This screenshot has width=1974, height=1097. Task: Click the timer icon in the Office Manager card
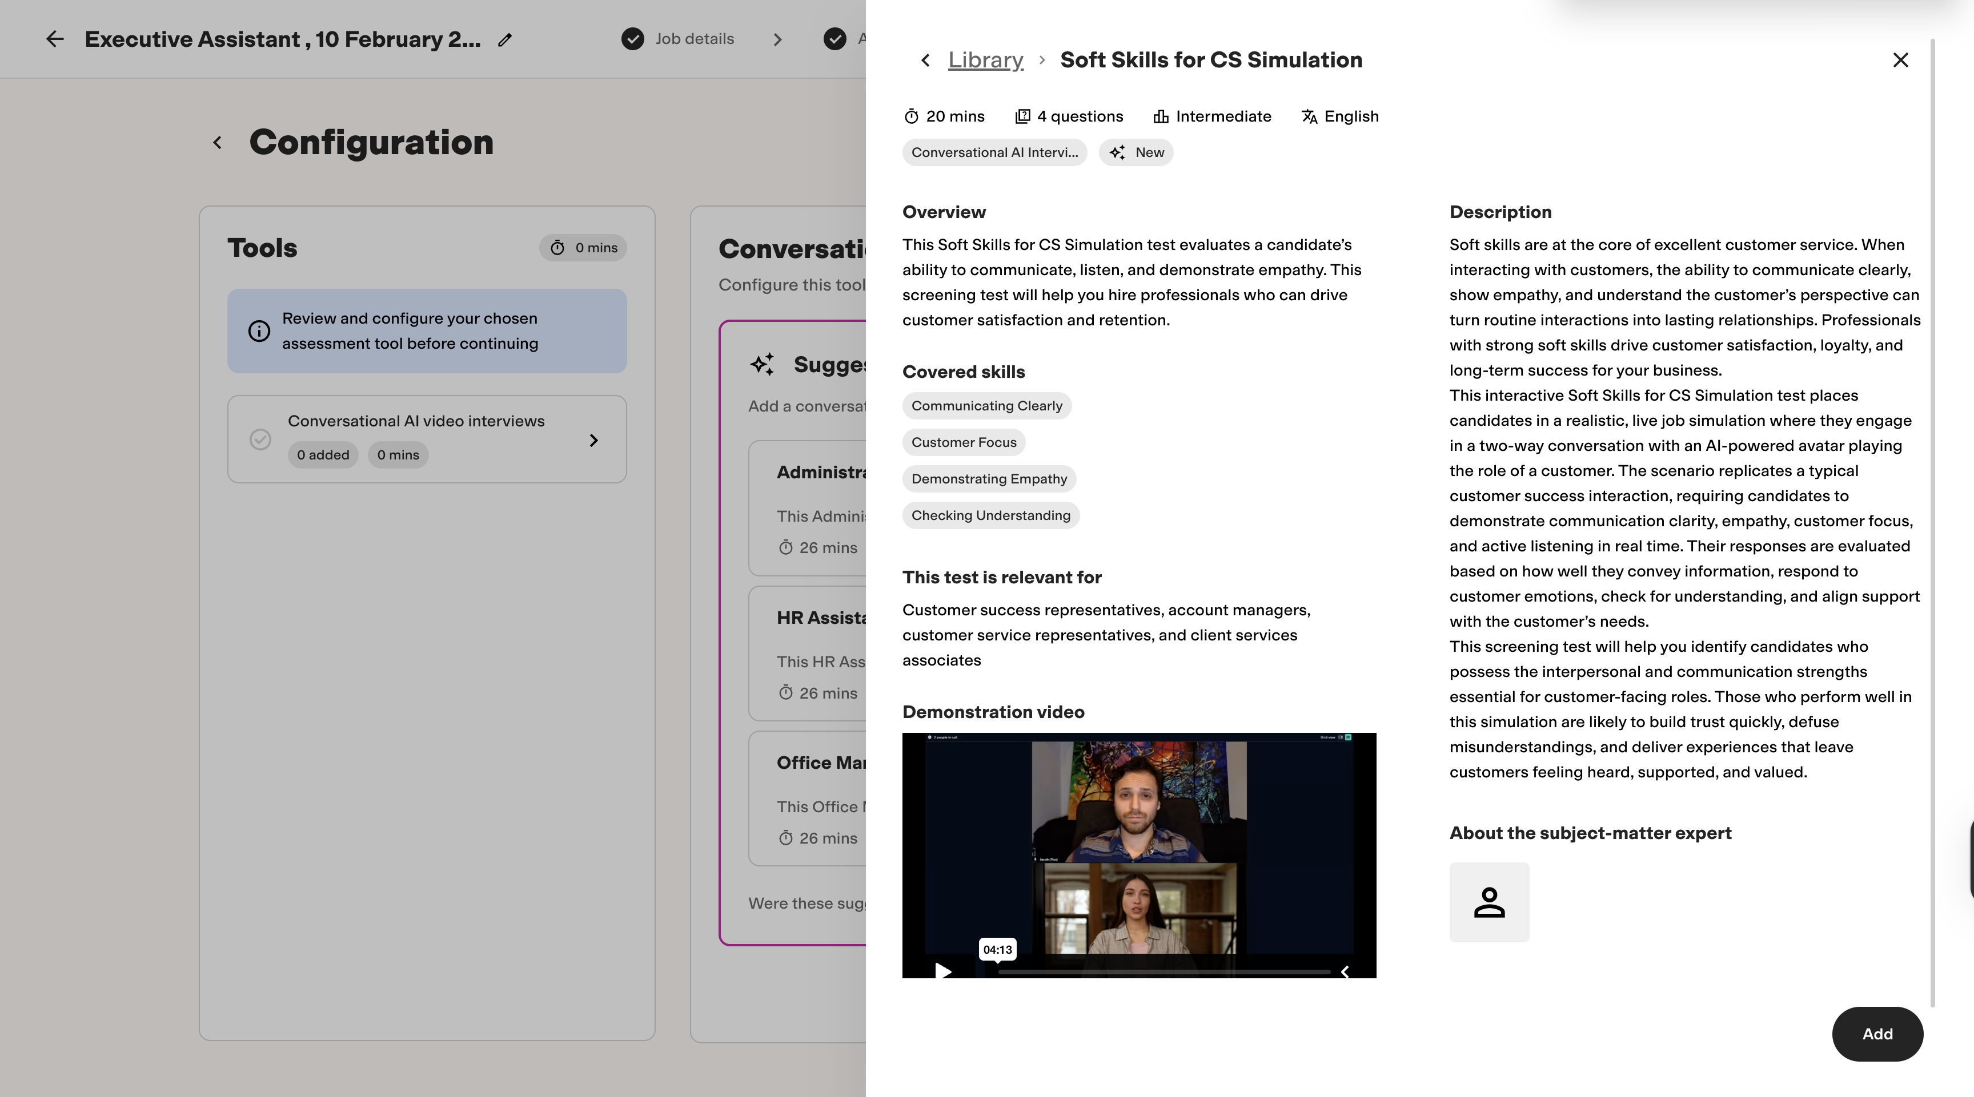coord(785,838)
